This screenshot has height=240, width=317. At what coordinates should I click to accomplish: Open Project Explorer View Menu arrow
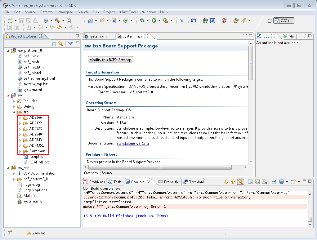[x=77, y=42]
